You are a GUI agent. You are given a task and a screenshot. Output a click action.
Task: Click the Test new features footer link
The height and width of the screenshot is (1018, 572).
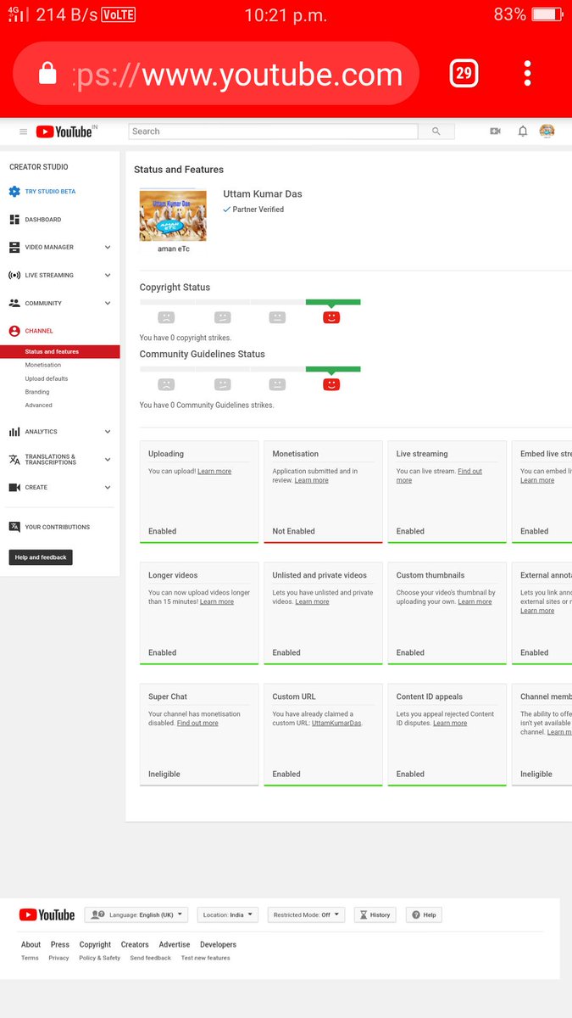click(x=206, y=958)
